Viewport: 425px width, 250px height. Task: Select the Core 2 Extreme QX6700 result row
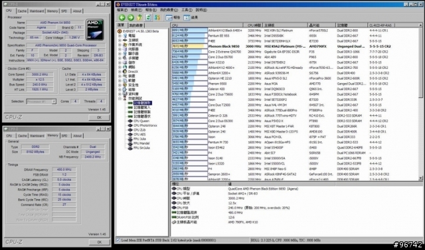coord(295,52)
